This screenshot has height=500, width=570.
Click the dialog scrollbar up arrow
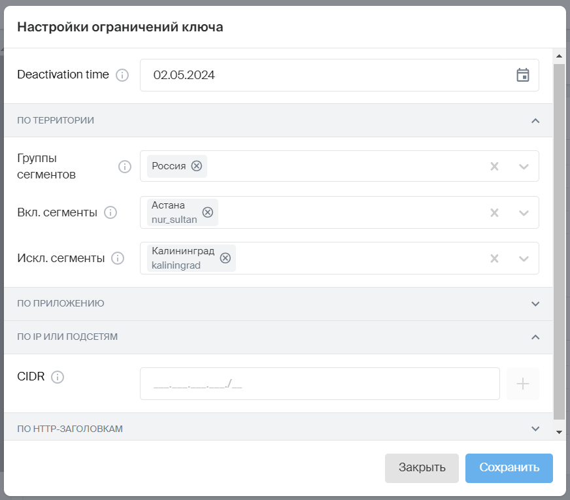point(559,56)
